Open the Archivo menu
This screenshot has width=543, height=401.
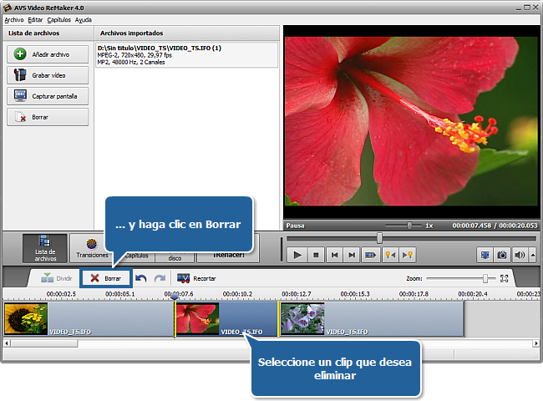coord(13,19)
